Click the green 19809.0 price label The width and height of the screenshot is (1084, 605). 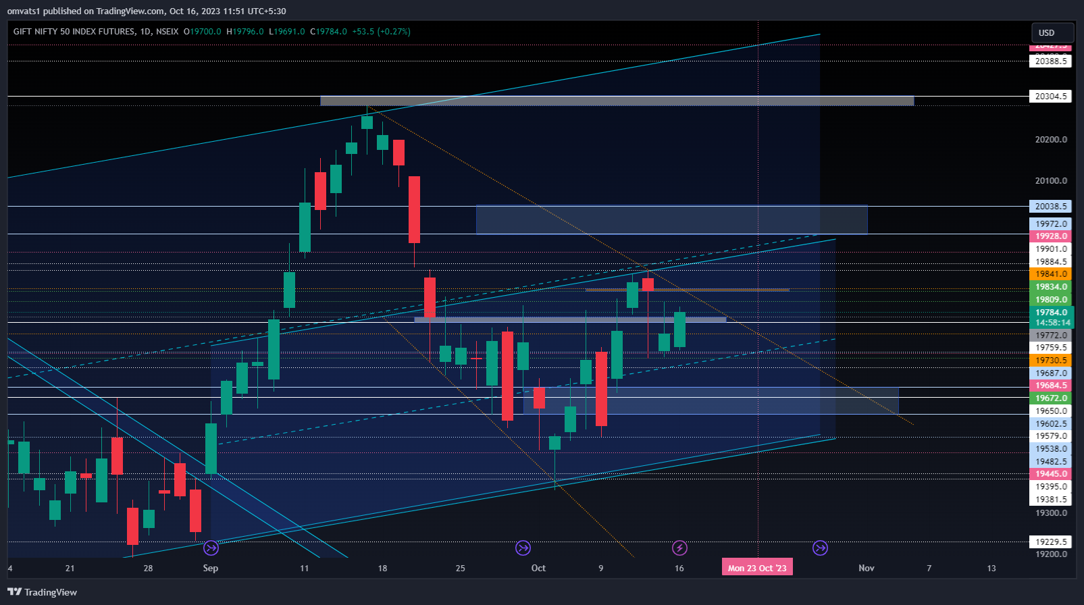(1051, 300)
